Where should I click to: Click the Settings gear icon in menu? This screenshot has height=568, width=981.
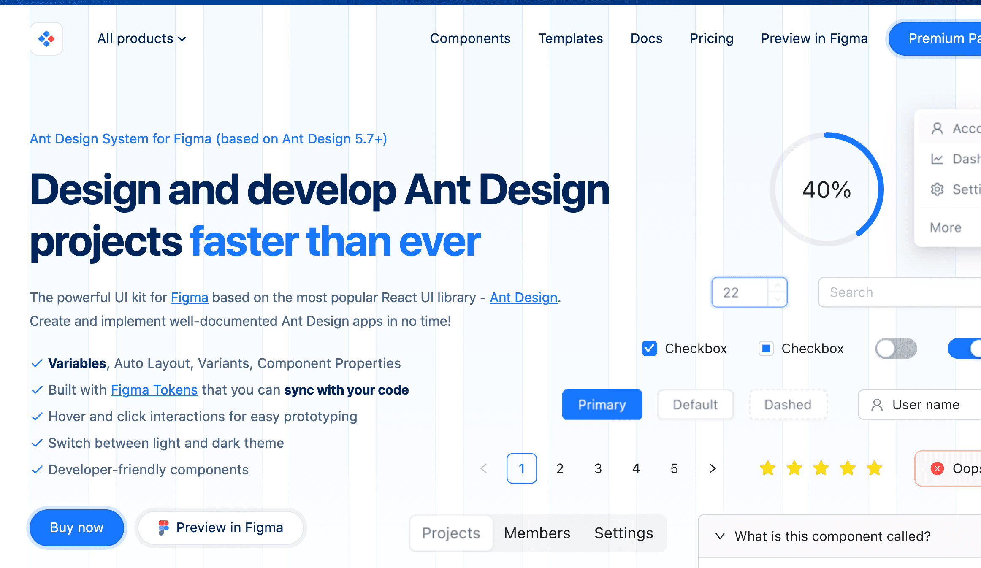937,189
